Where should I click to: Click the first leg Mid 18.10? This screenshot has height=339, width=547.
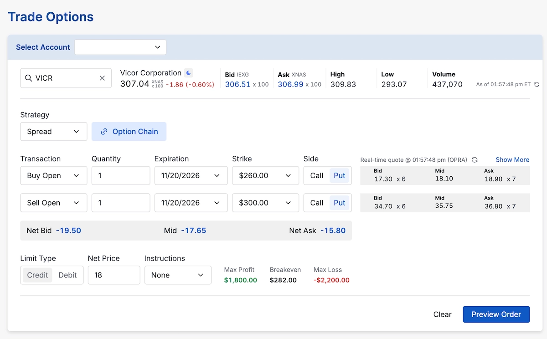444,179
